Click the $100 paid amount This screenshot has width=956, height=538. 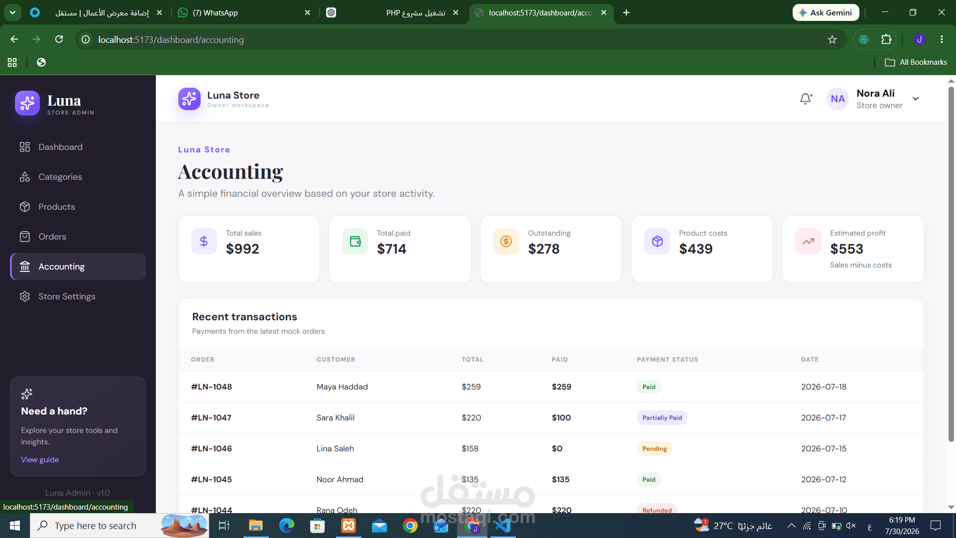(x=561, y=418)
